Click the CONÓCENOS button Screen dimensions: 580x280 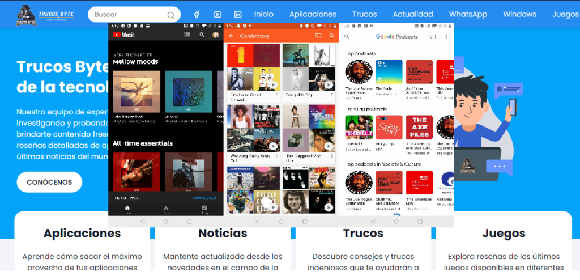point(49,182)
